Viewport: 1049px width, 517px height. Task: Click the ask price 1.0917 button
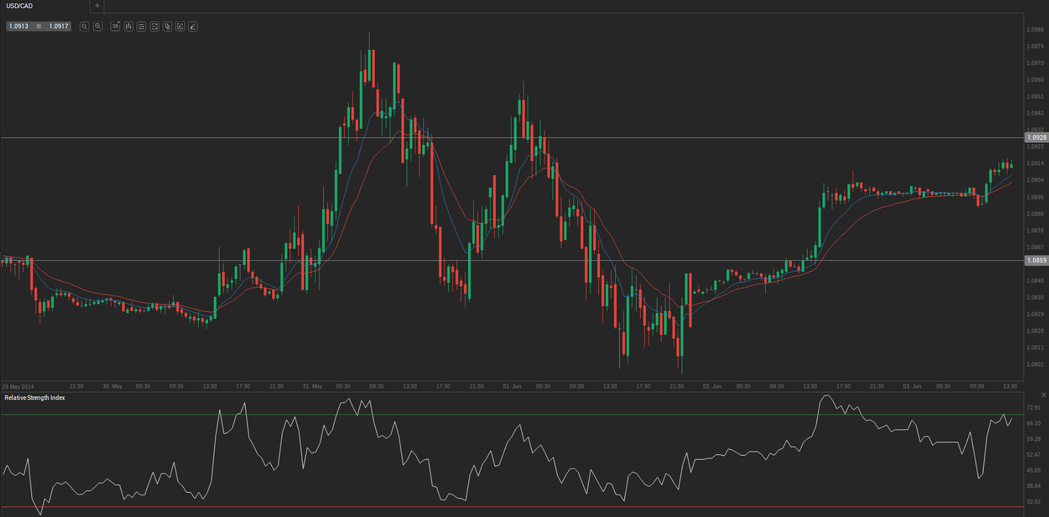(x=59, y=27)
